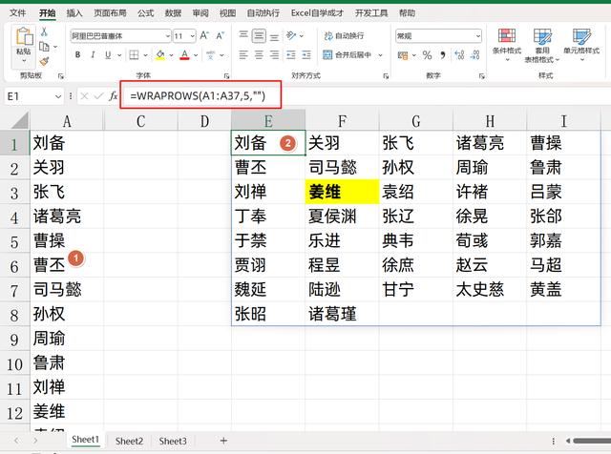Image resolution: width=611 pixels, height=454 pixels.
Task: Open 套用表格格式 table format
Action: point(542,45)
